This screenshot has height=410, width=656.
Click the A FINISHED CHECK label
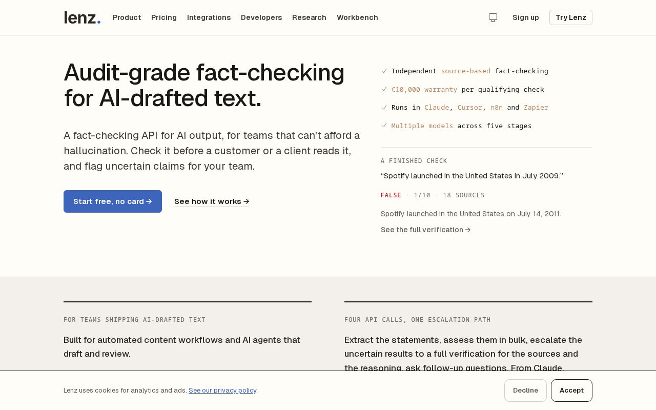(x=414, y=161)
